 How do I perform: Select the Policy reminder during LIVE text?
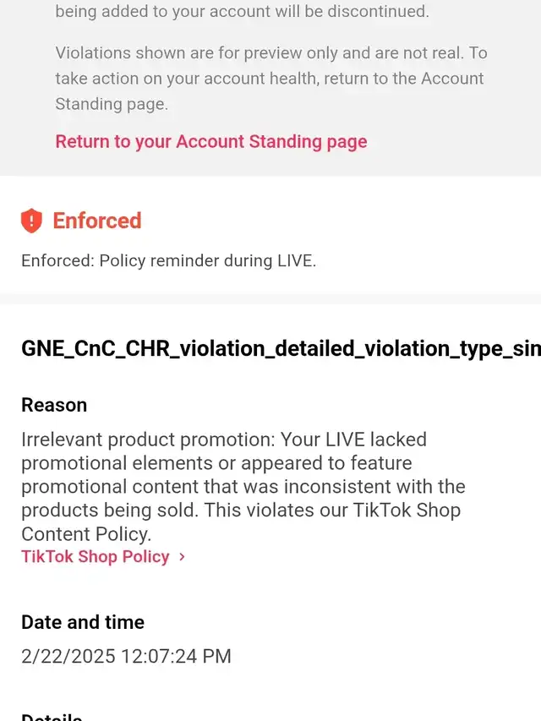[x=207, y=261]
